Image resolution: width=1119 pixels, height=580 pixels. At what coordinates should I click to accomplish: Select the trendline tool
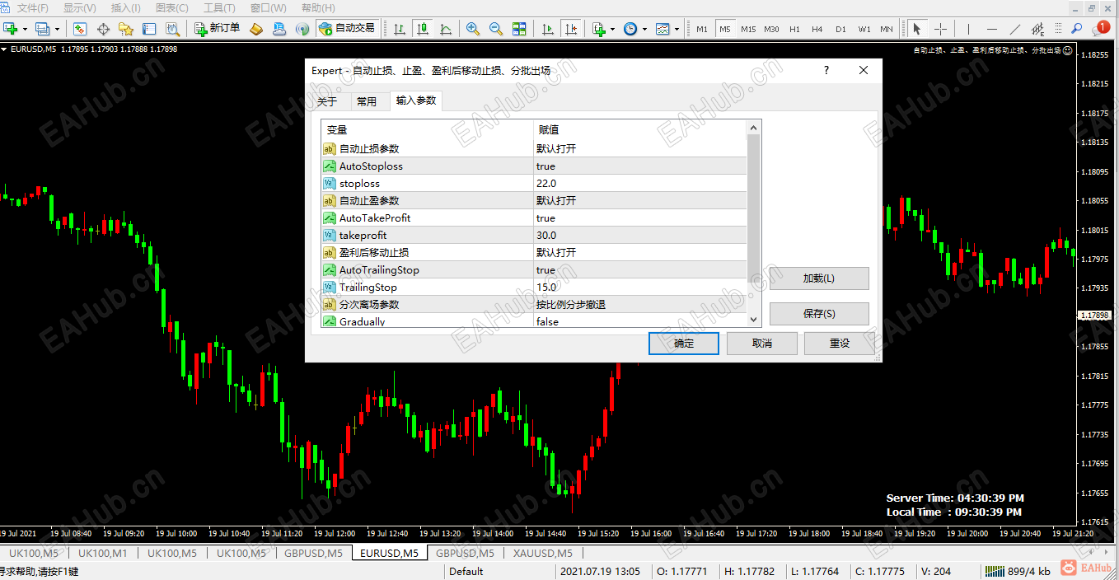tap(1015, 29)
